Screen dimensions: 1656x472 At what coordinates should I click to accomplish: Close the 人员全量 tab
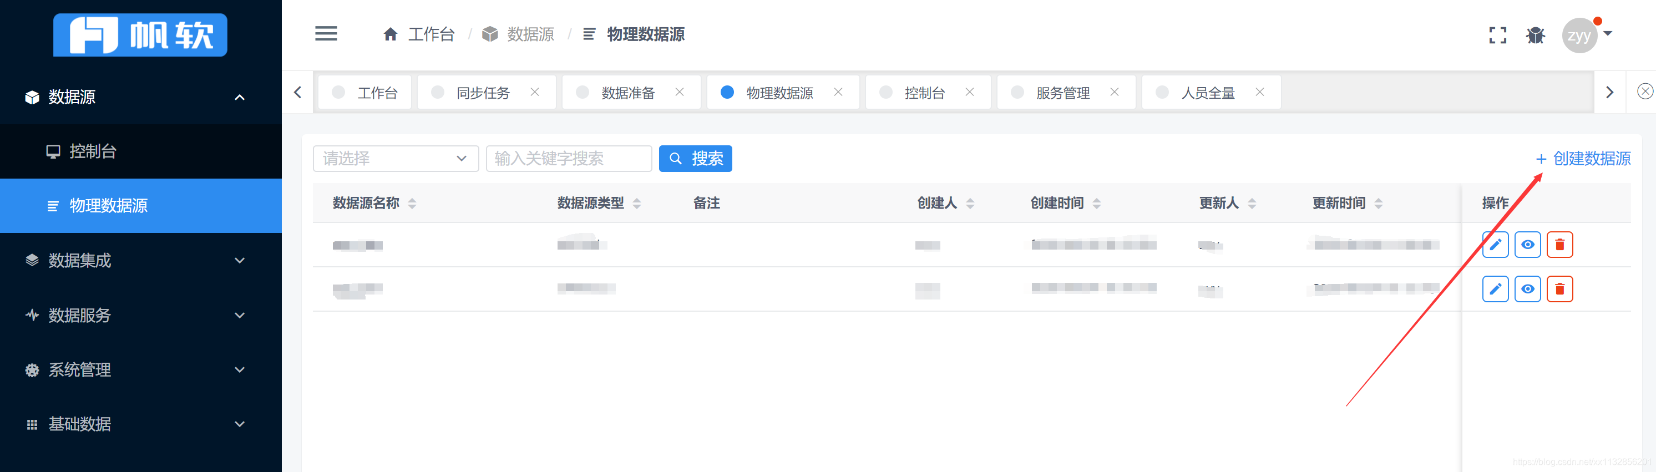[x=1260, y=92]
